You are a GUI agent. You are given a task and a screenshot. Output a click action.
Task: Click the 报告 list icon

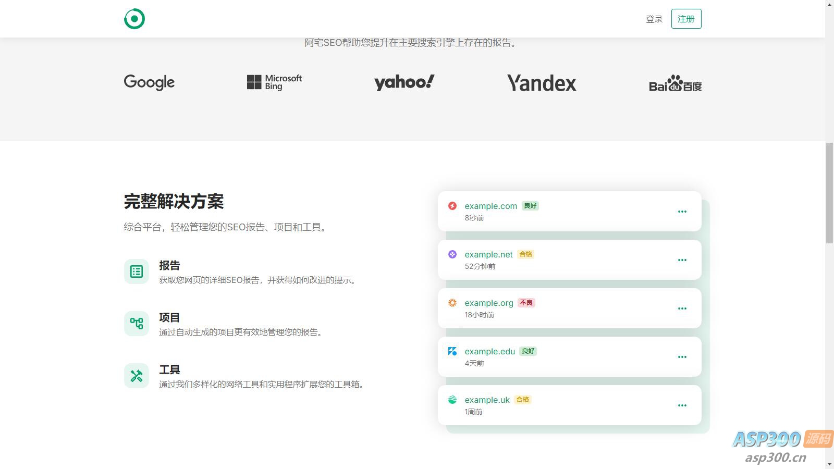pos(137,271)
